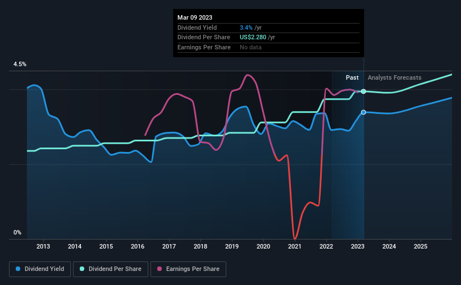The image size is (461, 285).
Task: Click the teal Dividend Per Share data point marker
Action: pyautogui.click(x=363, y=91)
